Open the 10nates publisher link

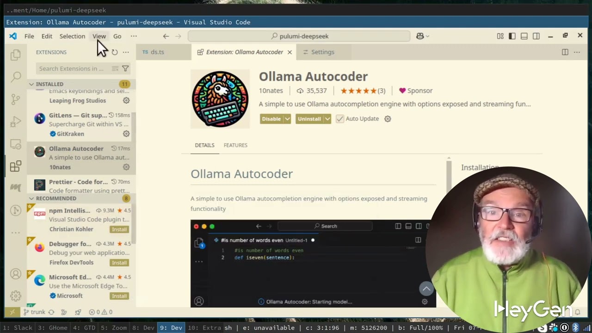pos(271,91)
